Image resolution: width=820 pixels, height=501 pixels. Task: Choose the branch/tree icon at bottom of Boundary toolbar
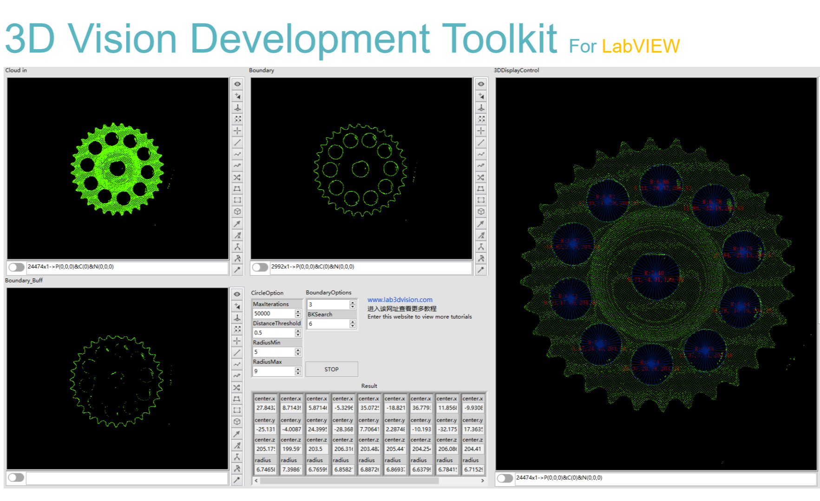(481, 246)
